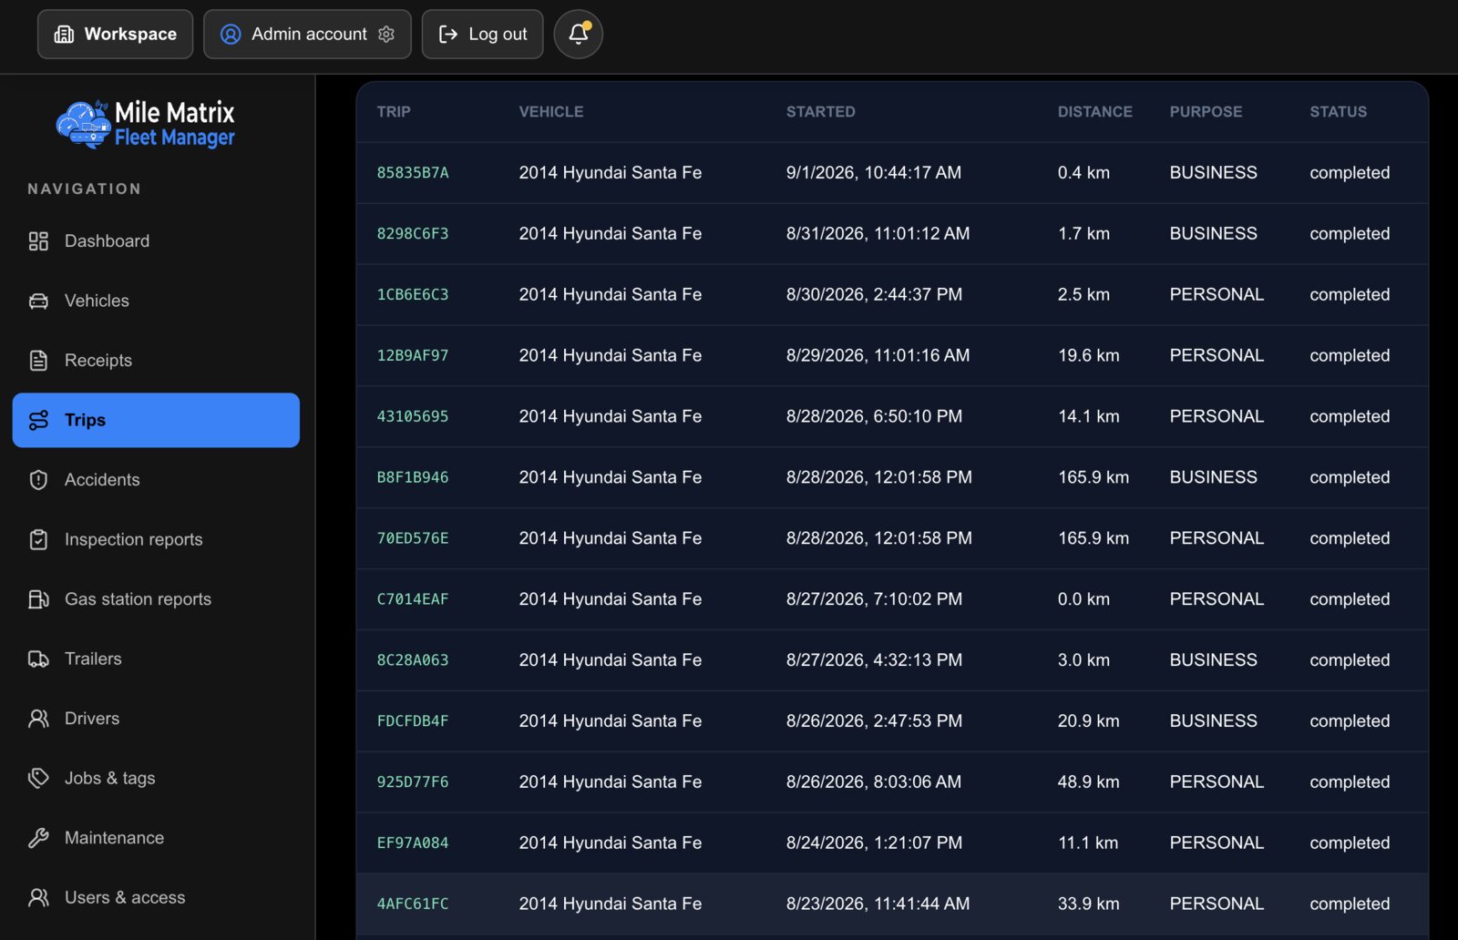Click the gear icon in Admin account
The height and width of the screenshot is (940, 1458).
click(386, 34)
